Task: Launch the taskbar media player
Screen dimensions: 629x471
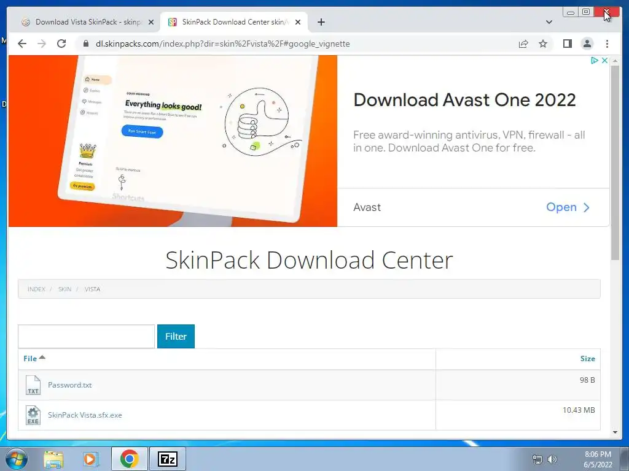Action: [90, 459]
